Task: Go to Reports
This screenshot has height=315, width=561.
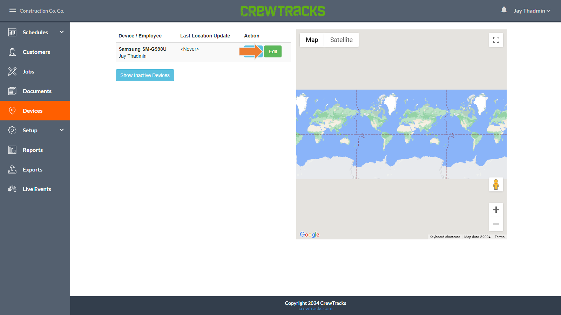Action: (x=35, y=150)
